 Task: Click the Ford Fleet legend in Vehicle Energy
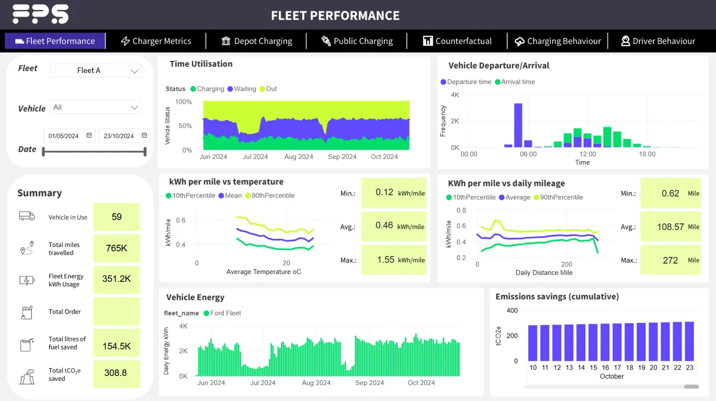[x=222, y=313]
